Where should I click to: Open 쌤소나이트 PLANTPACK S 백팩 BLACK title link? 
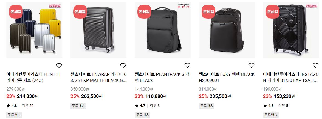point(162,77)
